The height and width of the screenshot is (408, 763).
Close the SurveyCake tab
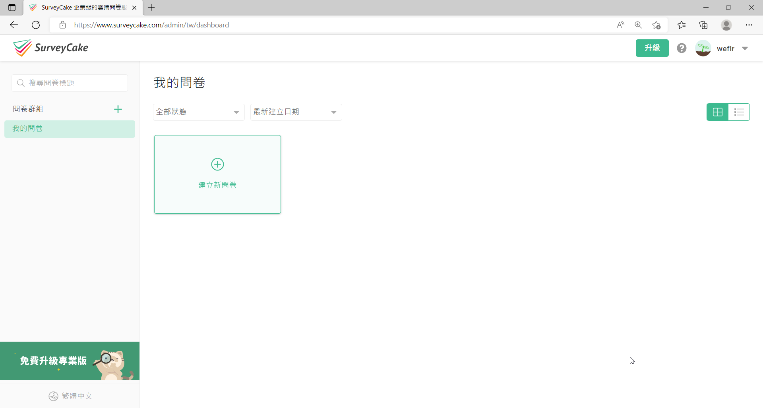click(134, 8)
